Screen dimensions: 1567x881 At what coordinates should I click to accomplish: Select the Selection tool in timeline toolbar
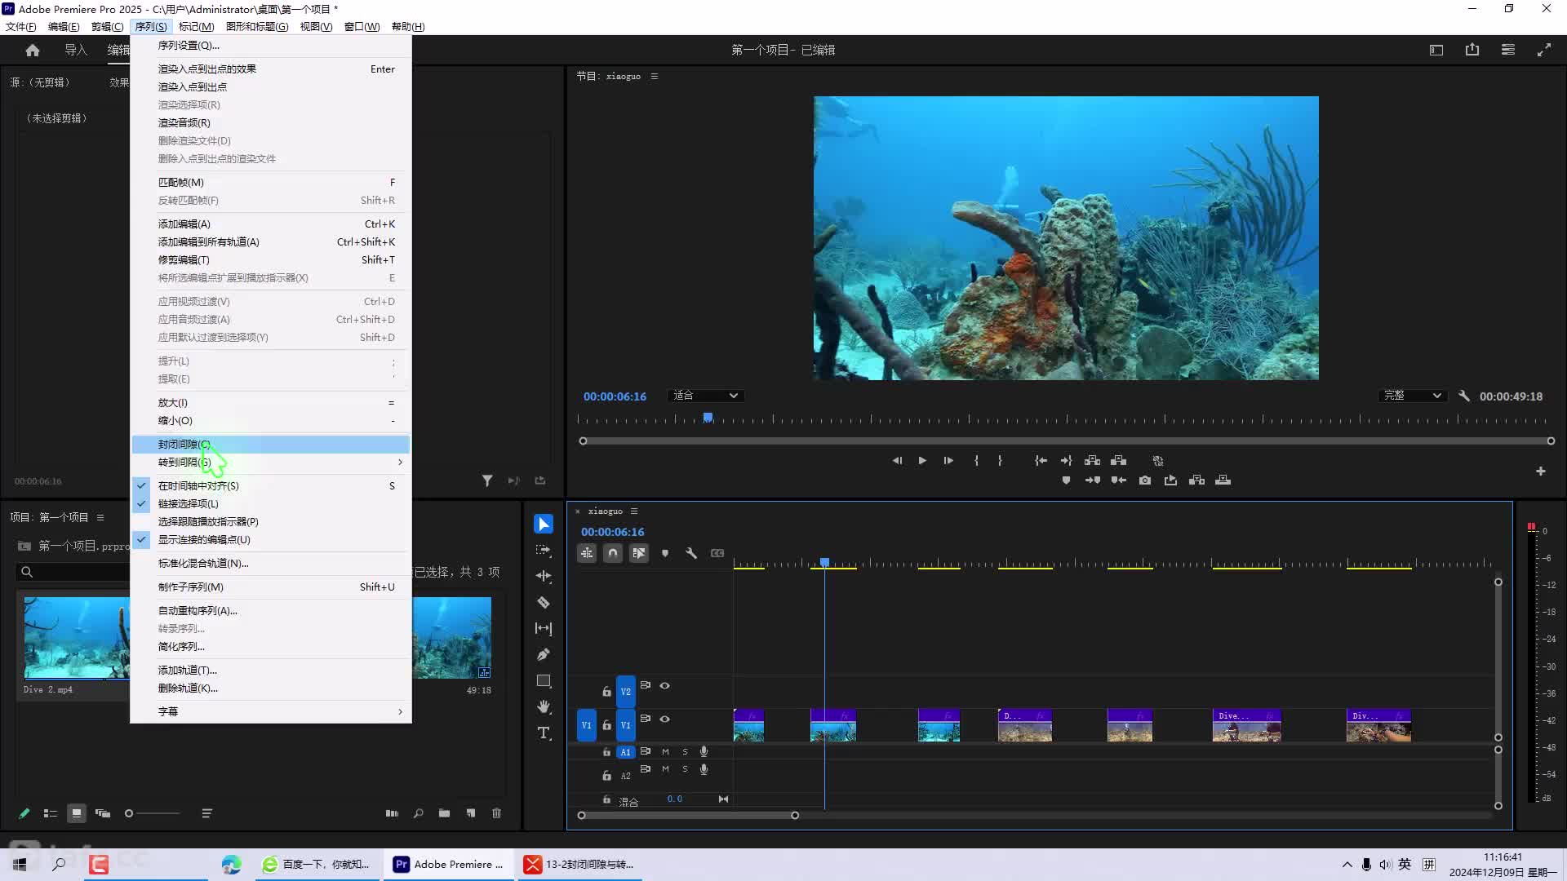(x=544, y=524)
